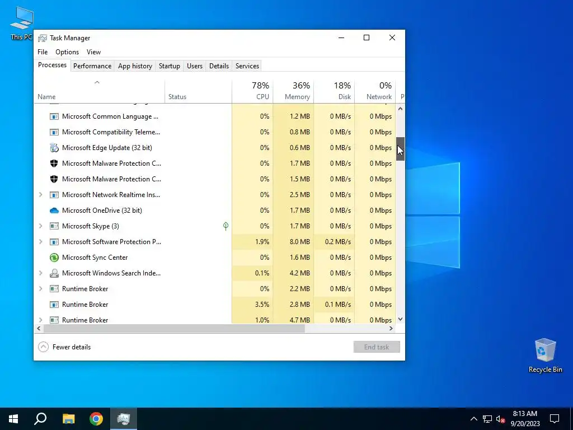Screen dimensions: 573x430
Task: Switch to the App history tab
Action: pos(135,66)
